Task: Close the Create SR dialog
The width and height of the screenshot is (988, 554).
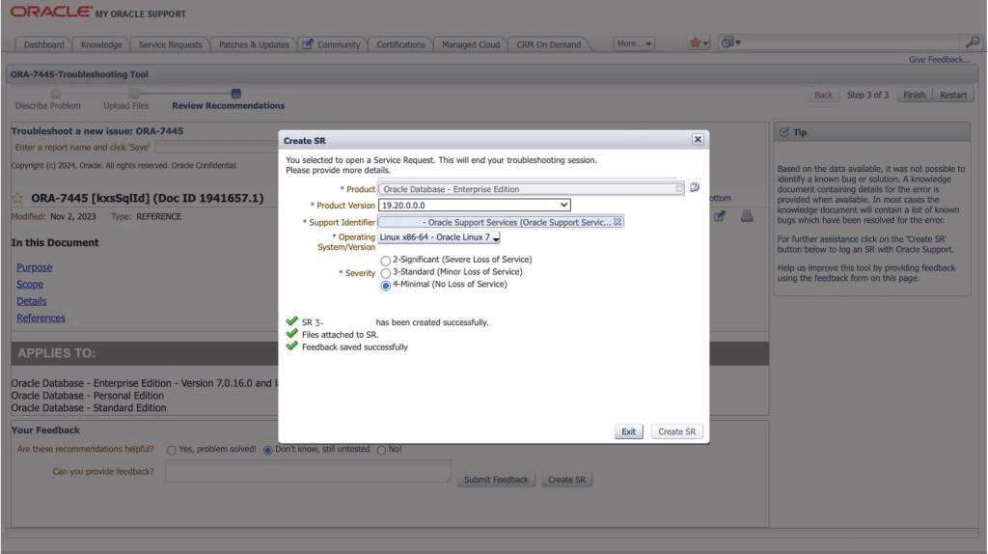Action: (697, 139)
